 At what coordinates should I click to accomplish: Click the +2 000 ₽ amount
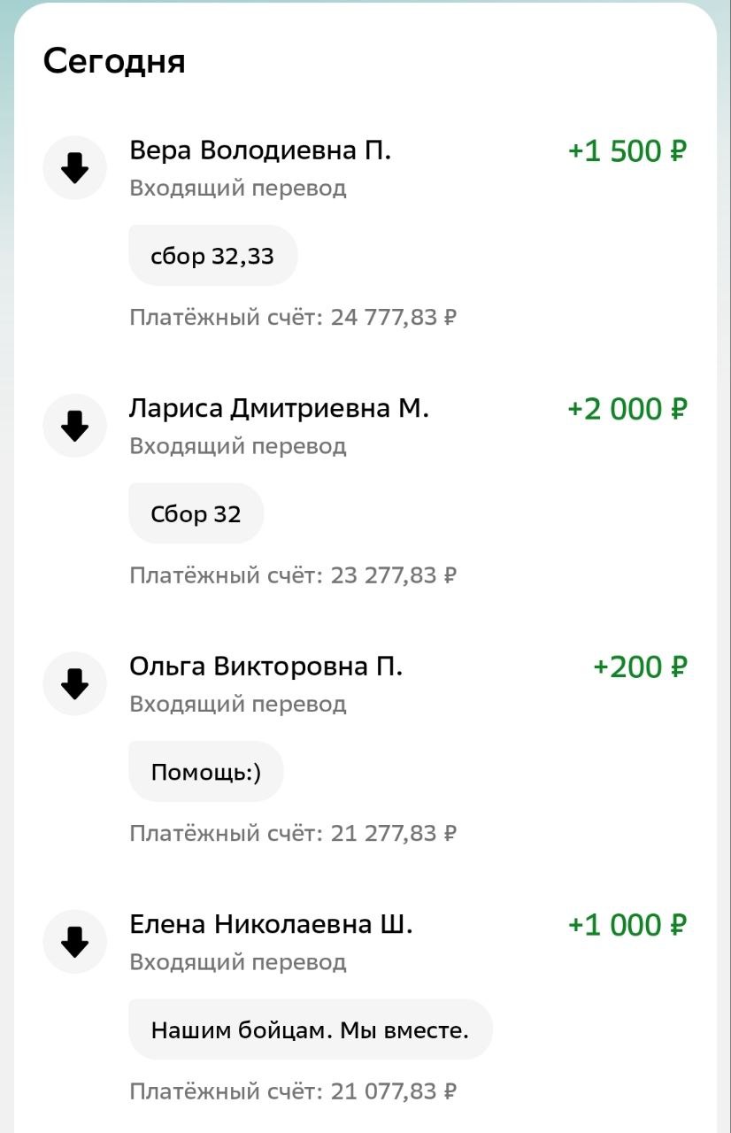click(x=627, y=409)
